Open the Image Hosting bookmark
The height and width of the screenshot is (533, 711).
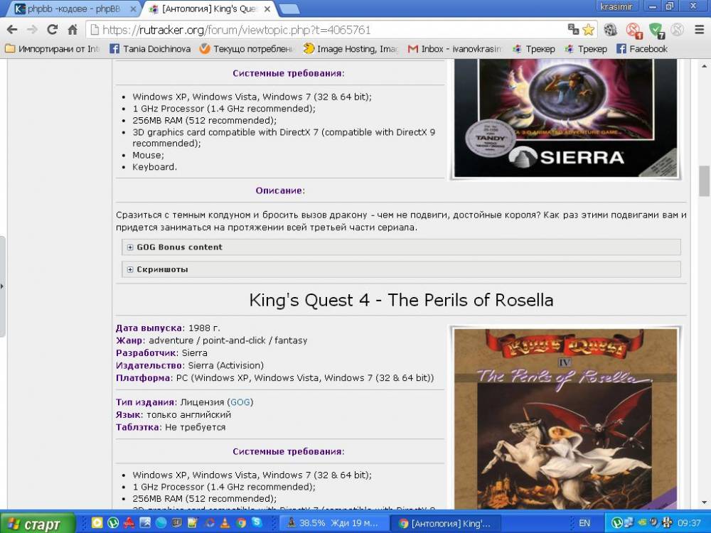click(351, 48)
